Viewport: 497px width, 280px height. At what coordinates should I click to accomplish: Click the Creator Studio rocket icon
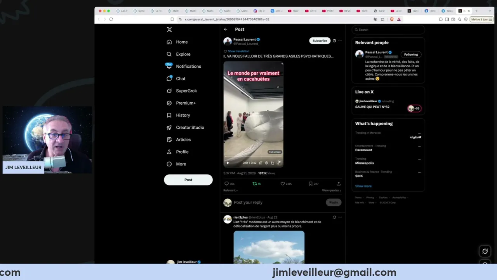[x=169, y=128]
